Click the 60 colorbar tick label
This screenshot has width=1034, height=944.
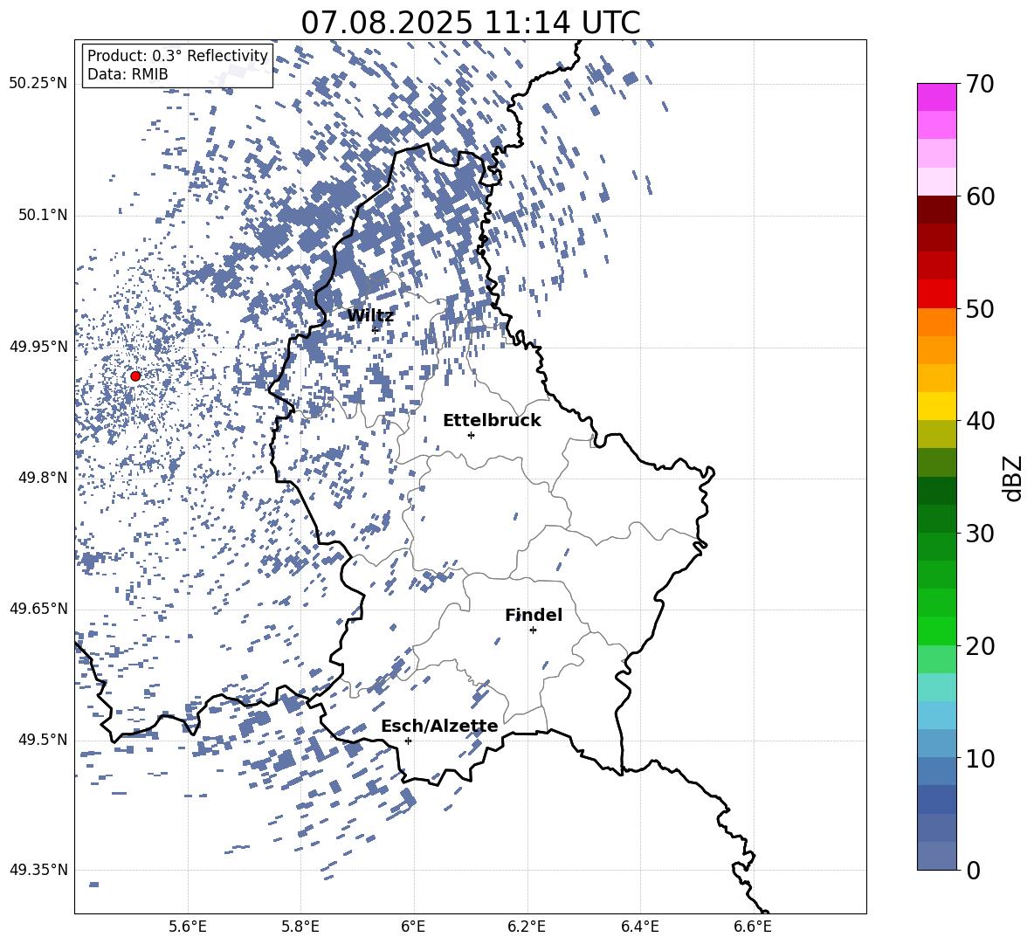tap(980, 196)
